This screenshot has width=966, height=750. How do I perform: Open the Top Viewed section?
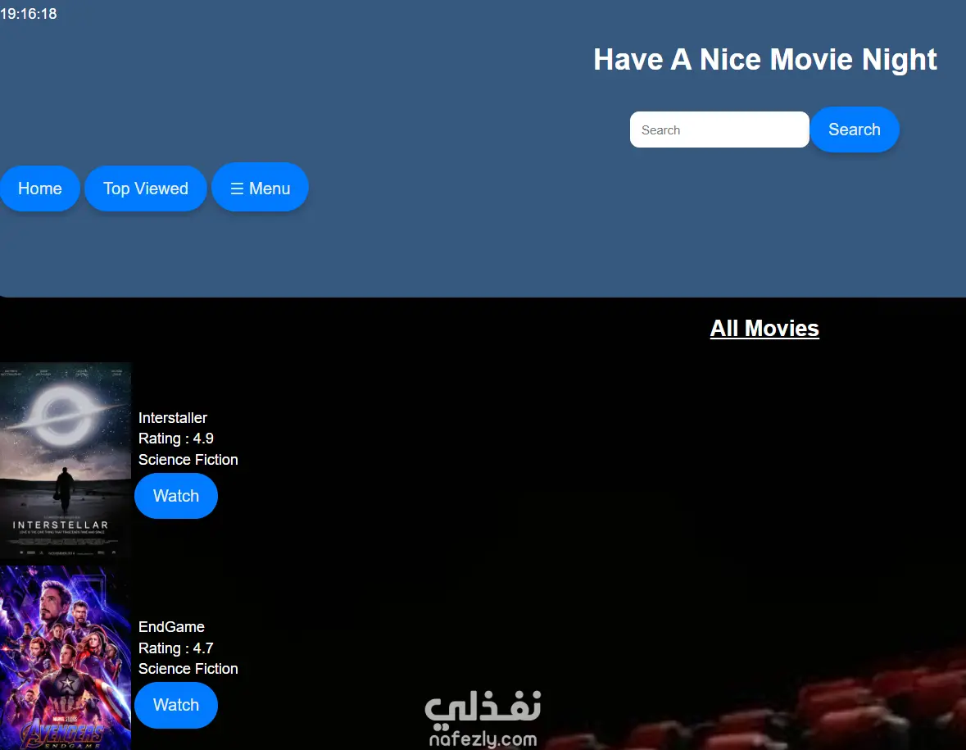tap(145, 188)
